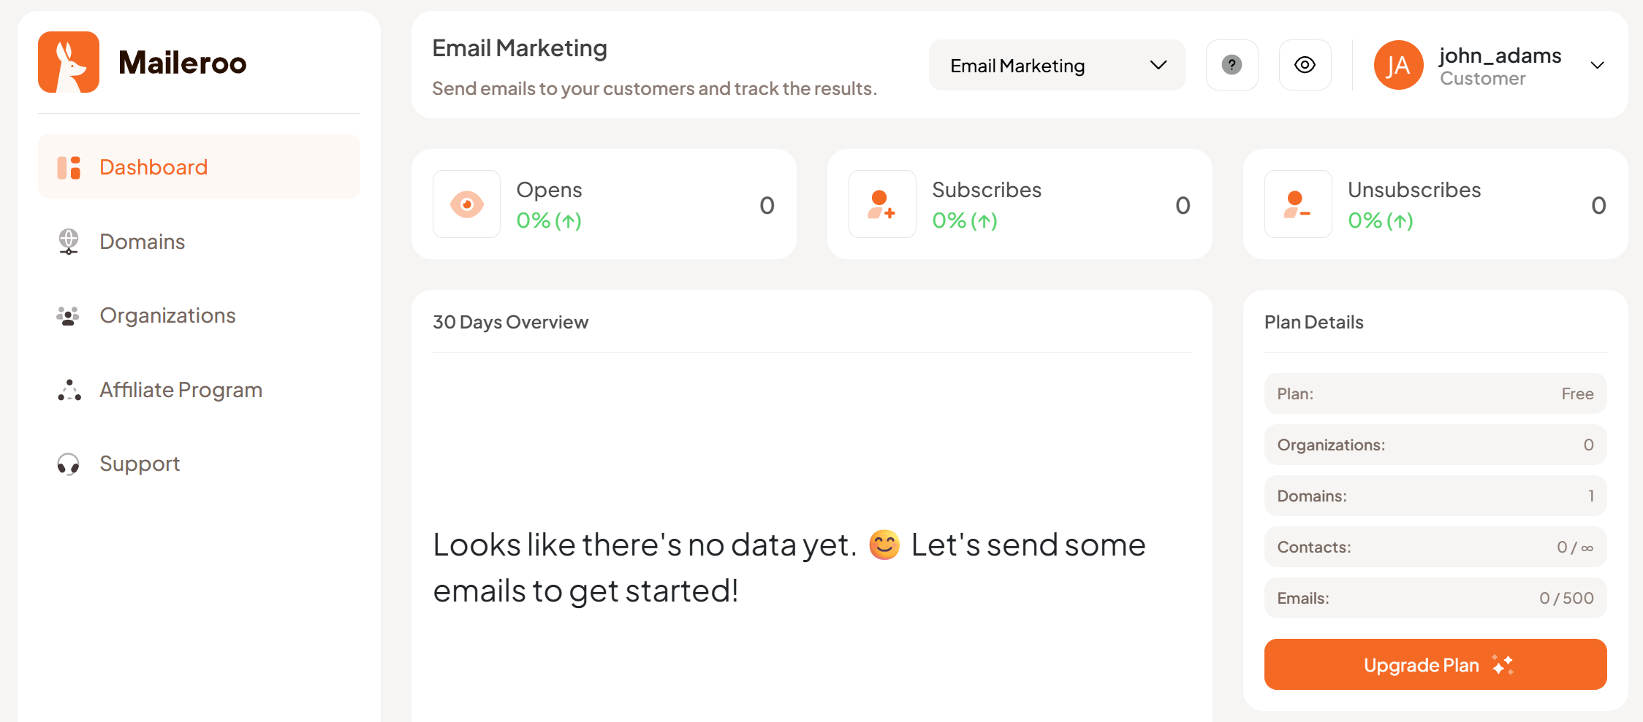The height and width of the screenshot is (722, 1643).
Task: Click the Maileroo kangaroo logo
Action: [68, 63]
